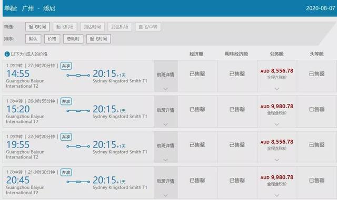Click the 19:55 departure time
Viewport: 337px width, 200px height.
pos(18,145)
